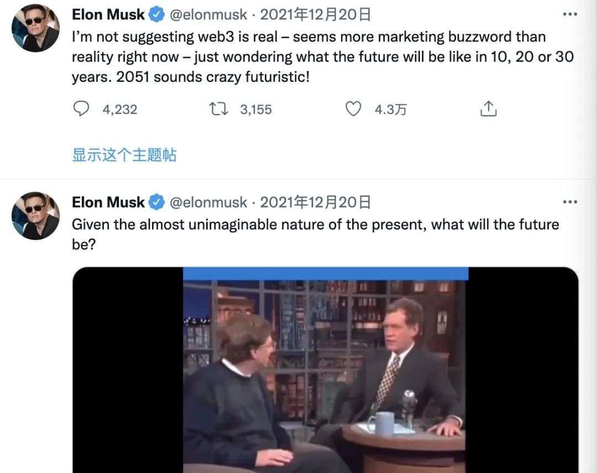Open more options on second tweet
This screenshot has height=473, width=597.
(x=569, y=202)
